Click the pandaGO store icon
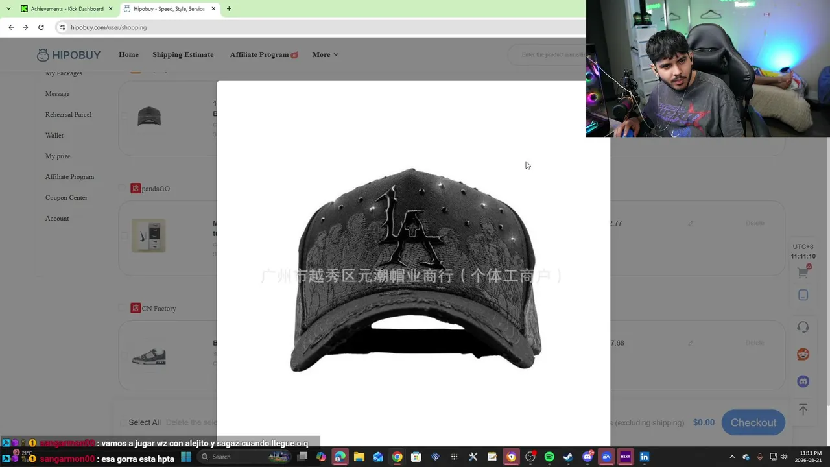The image size is (830, 467). click(x=136, y=188)
